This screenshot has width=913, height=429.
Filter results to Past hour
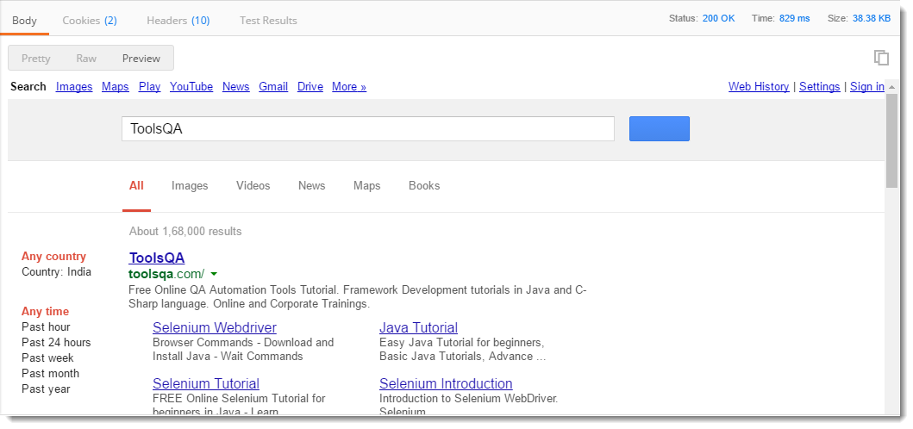pyautogui.click(x=46, y=327)
